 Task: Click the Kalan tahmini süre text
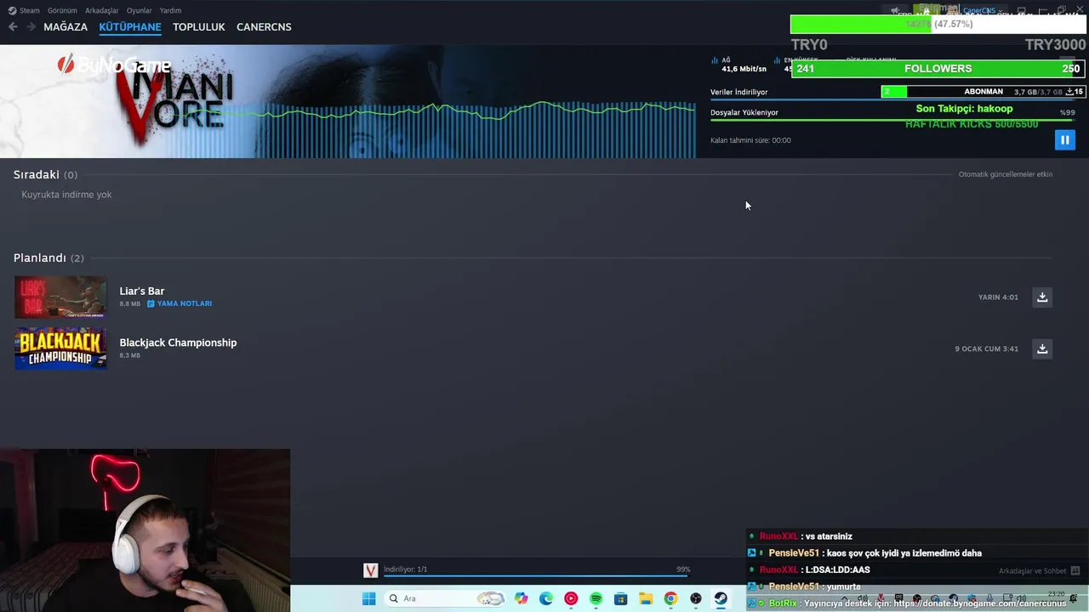[x=750, y=140]
